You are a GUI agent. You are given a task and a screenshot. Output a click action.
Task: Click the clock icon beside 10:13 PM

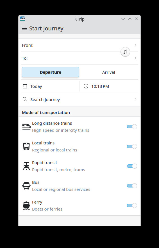(86, 86)
